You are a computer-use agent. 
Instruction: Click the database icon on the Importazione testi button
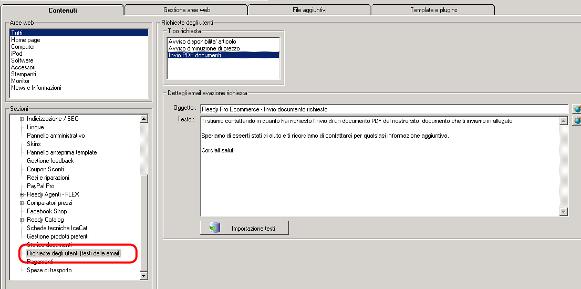[x=214, y=228]
